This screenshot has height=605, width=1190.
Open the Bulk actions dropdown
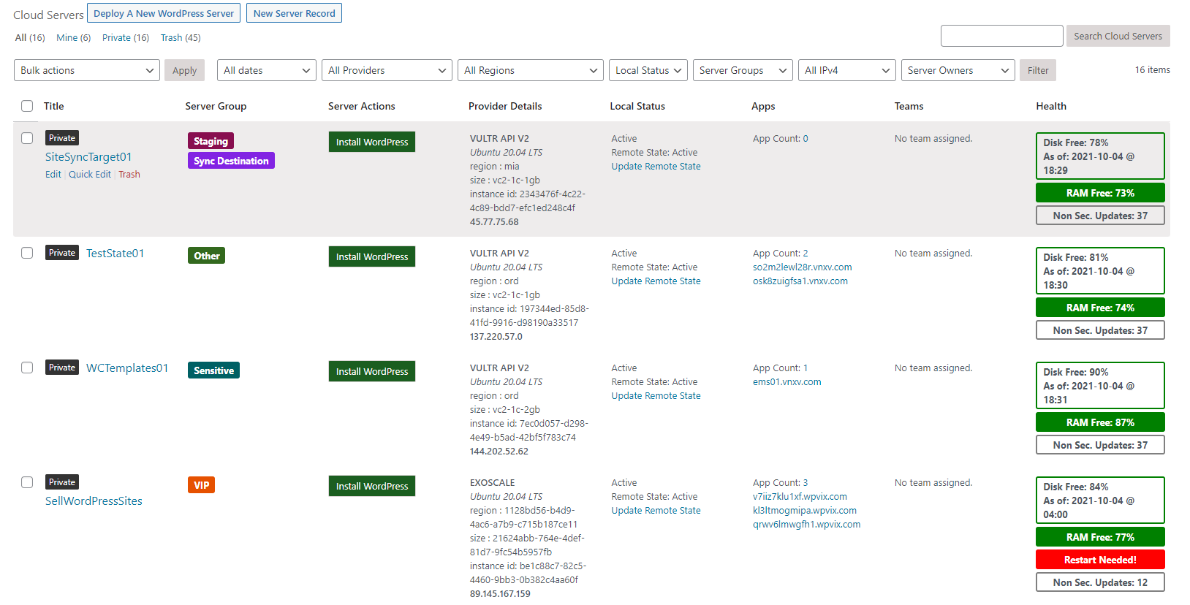[x=86, y=70]
